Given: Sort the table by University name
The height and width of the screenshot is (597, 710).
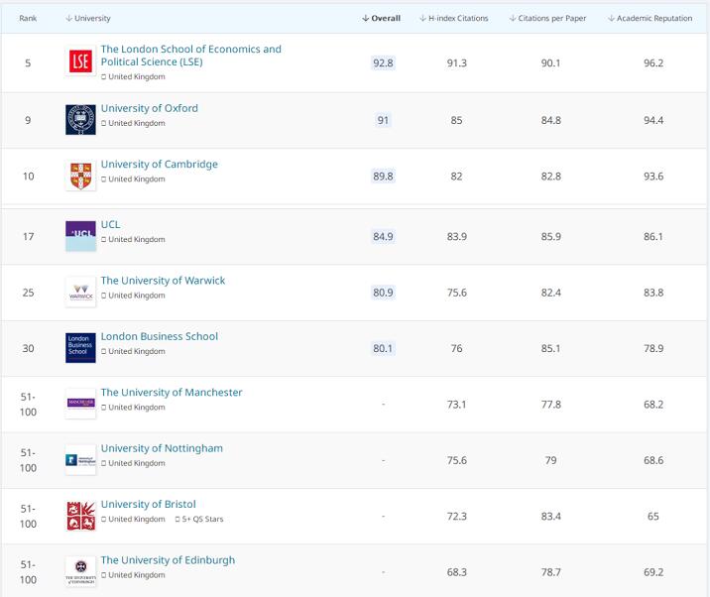Looking at the screenshot, I should pos(88,19).
